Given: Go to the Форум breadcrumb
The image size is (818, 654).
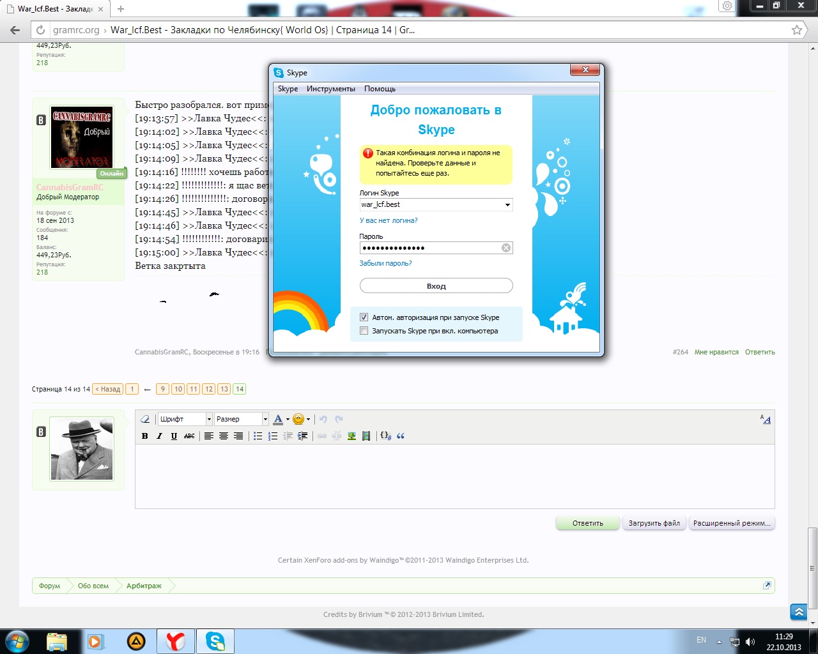Looking at the screenshot, I should click(49, 586).
